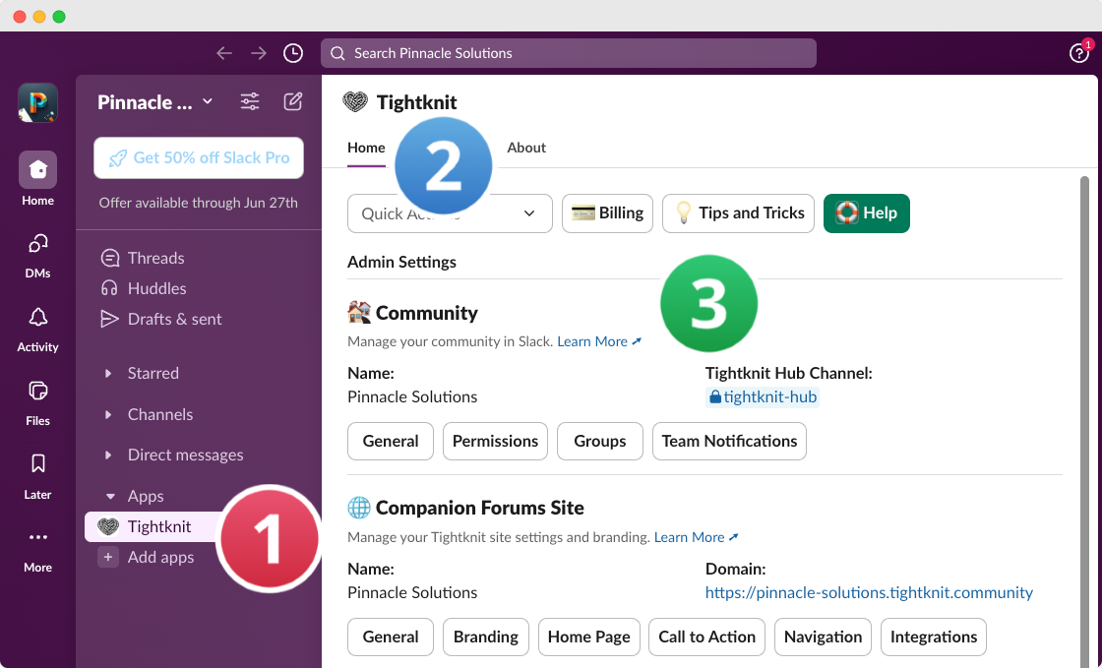The image size is (1102, 668).
Task: Click the green Help button
Action: coord(867,213)
